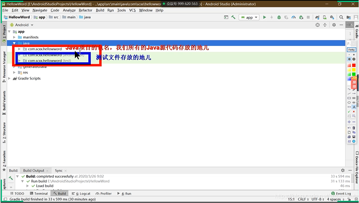Collapse the app module node
359x203 pixels.
[9, 31]
